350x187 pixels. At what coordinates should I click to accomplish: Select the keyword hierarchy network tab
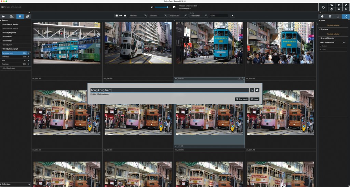click(x=346, y=16)
